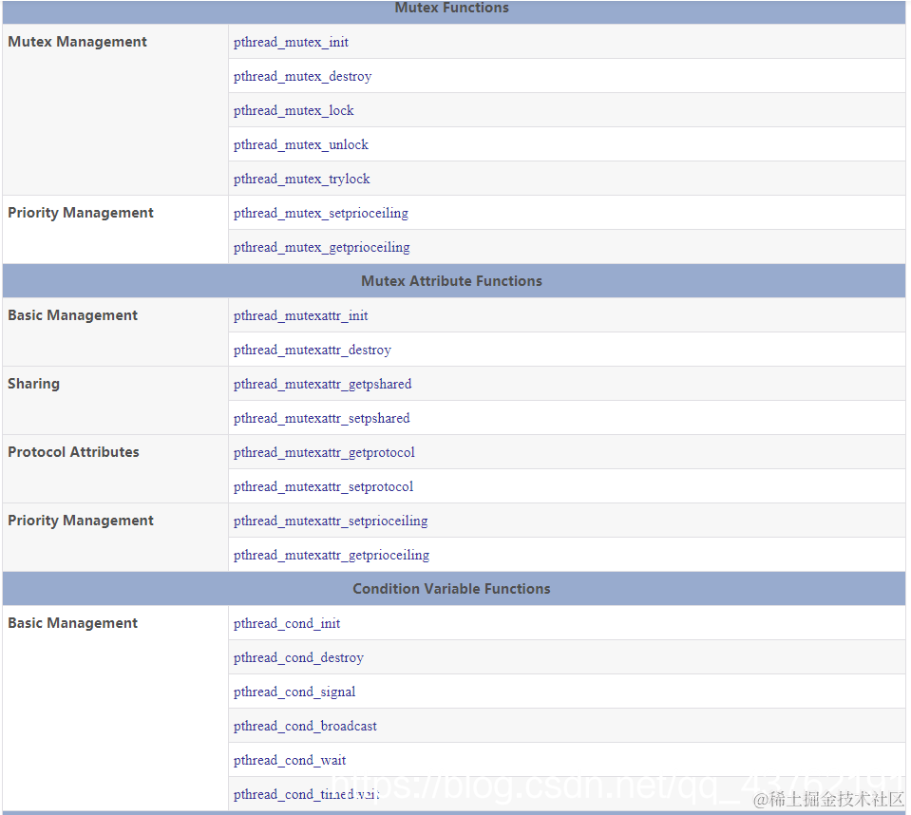The image size is (911, 815).
Task: Open pthread_cond_wait link
Action: tap(290, 761)
